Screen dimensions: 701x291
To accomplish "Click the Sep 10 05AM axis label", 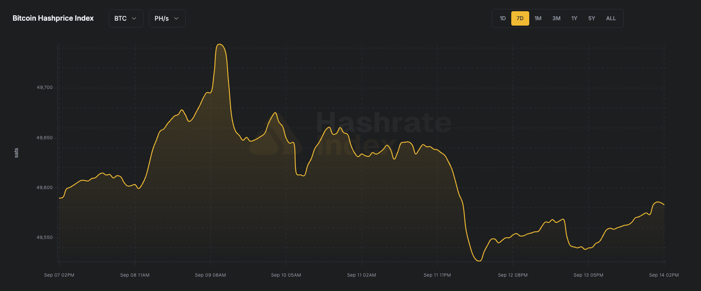I will (286, 275).
